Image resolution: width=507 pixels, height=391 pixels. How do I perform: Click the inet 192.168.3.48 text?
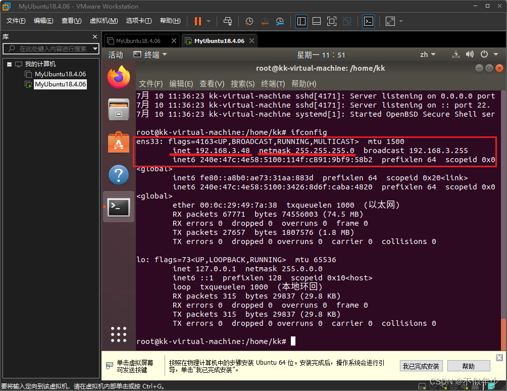point(211,151)
